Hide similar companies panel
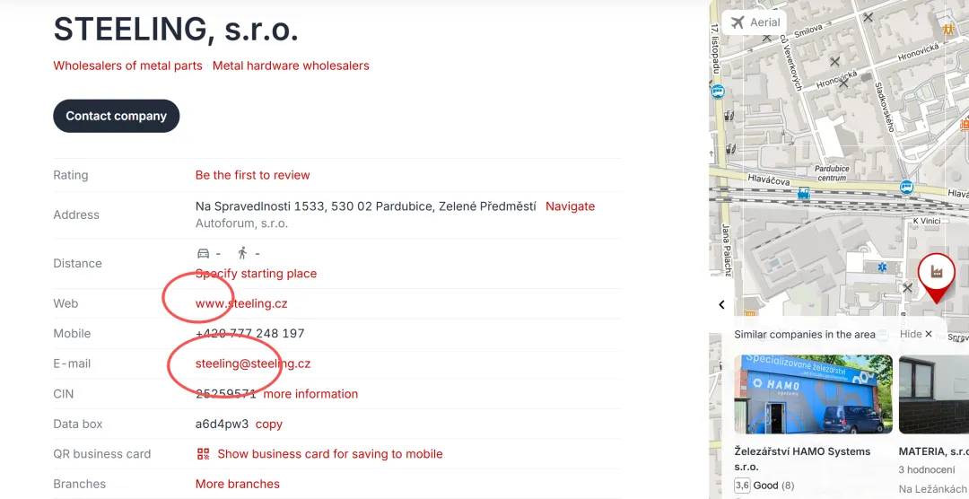This screenshot has height=499, width=969. pos(916,334)
